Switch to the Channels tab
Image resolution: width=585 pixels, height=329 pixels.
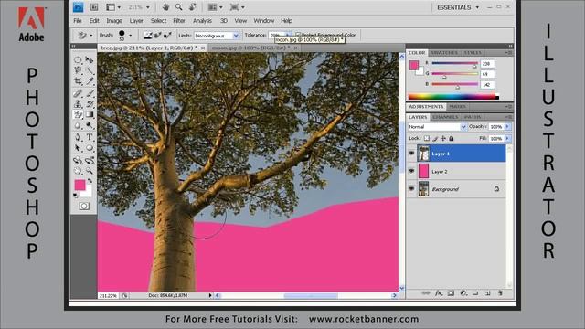pyautogui.click(x=445, y=117)
